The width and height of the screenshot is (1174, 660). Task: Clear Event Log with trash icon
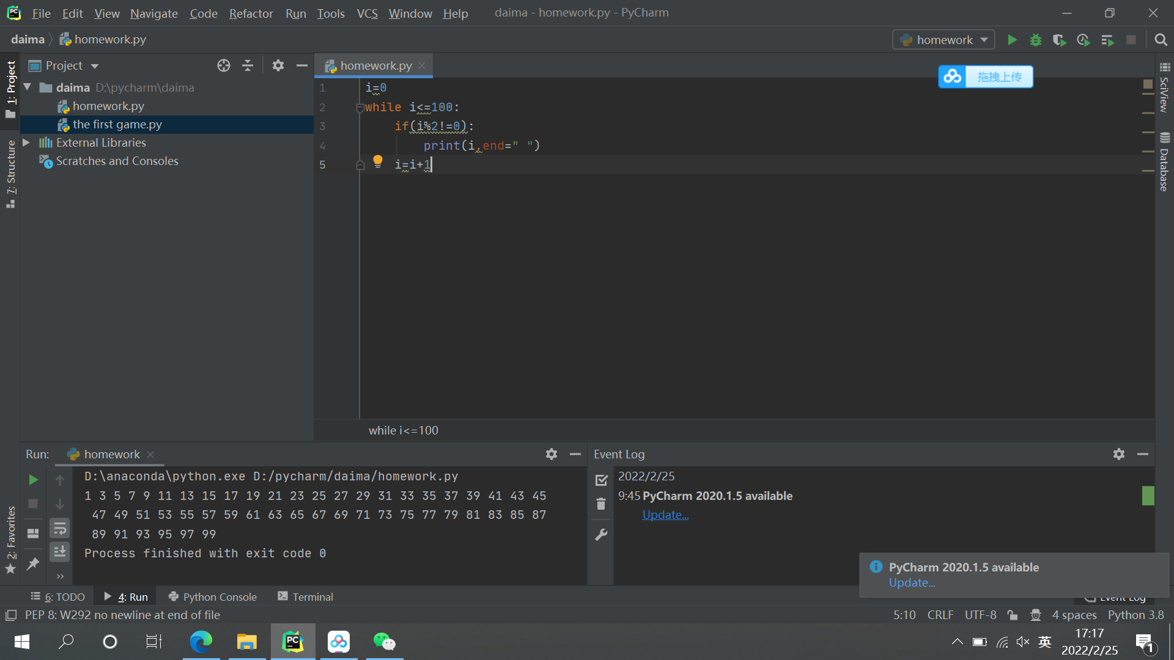click(601, 504)
